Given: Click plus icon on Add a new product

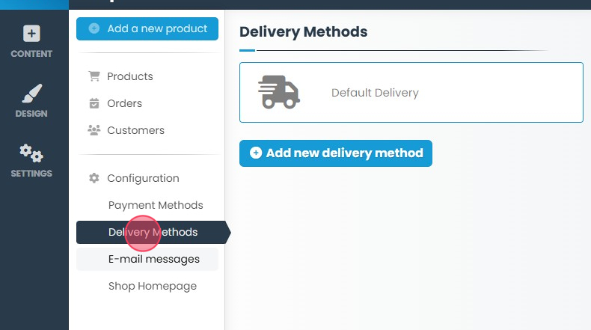Looking at the screenshot, I should 94,28.
